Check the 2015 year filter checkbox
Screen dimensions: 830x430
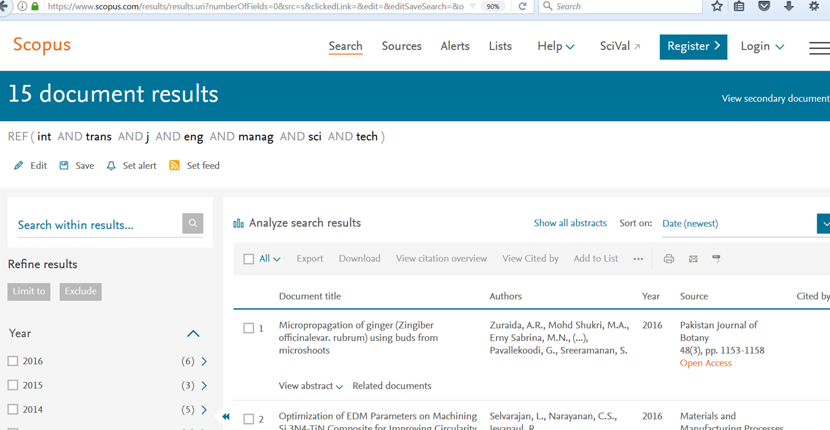pyautogui.click(x=13, y=385)
